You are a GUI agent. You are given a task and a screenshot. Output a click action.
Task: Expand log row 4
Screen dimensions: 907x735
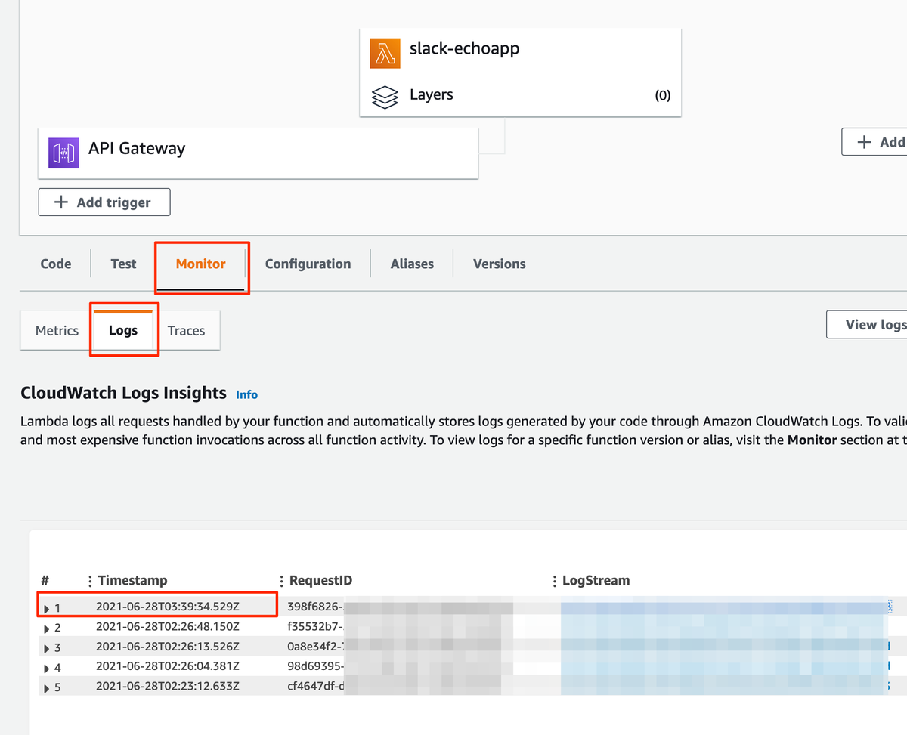(48, 669)
